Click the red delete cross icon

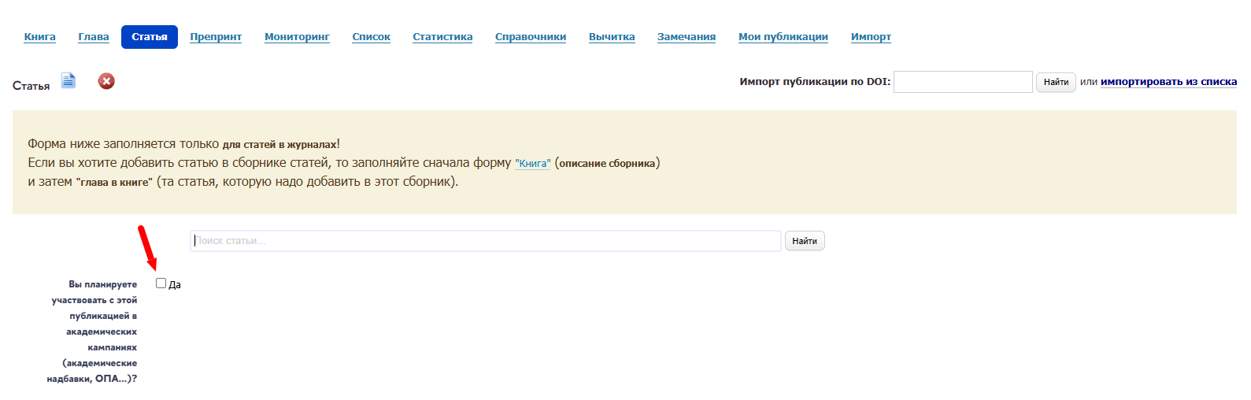[106, 81]
